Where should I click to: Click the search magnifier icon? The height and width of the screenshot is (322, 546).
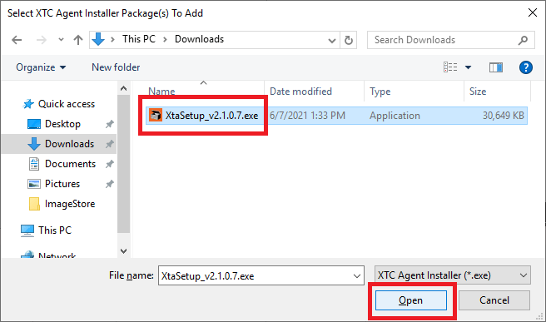point(523,40)
